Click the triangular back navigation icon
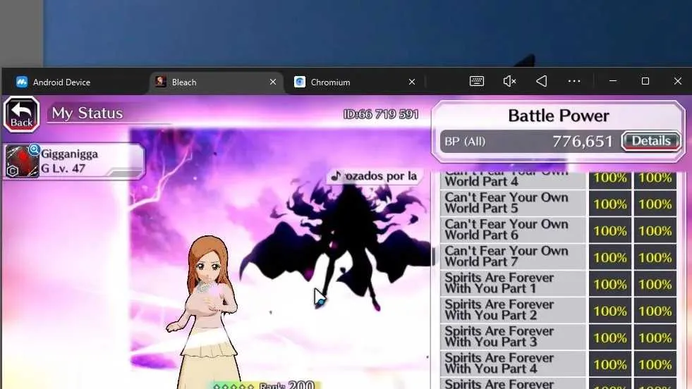 tap(542, 81)
